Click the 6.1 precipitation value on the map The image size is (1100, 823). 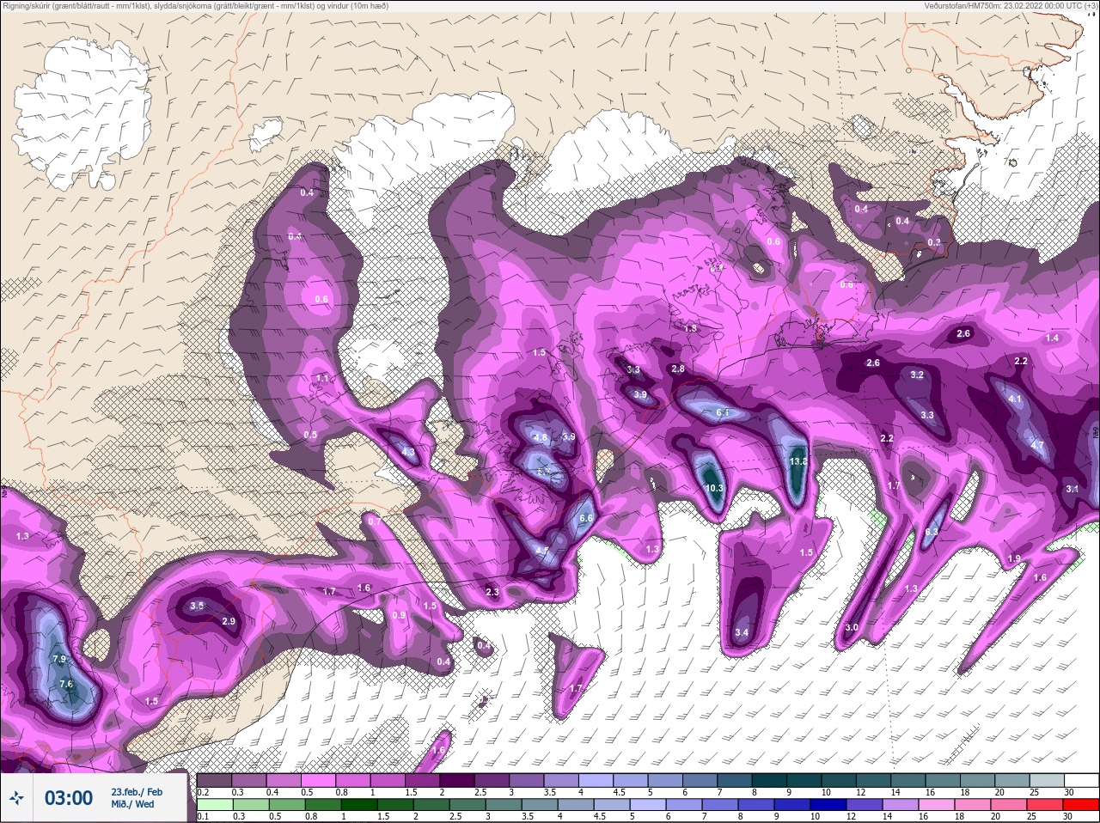(722, 412)
